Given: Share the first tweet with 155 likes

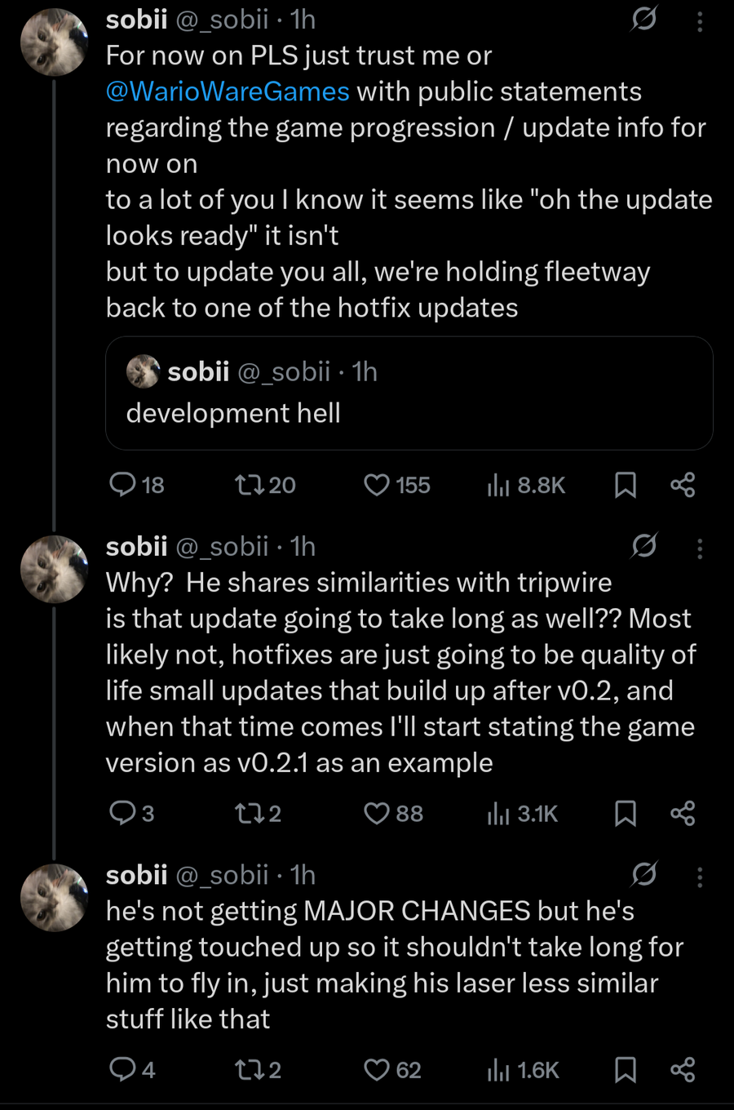Looking at the screenshot, I should (x=683, y=485).
